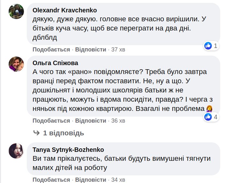Image resolution: width=232 pixels, height=183 pixels.
Task: Open Ольга Спіжова's name link
Action: click(x=55, y=63)
